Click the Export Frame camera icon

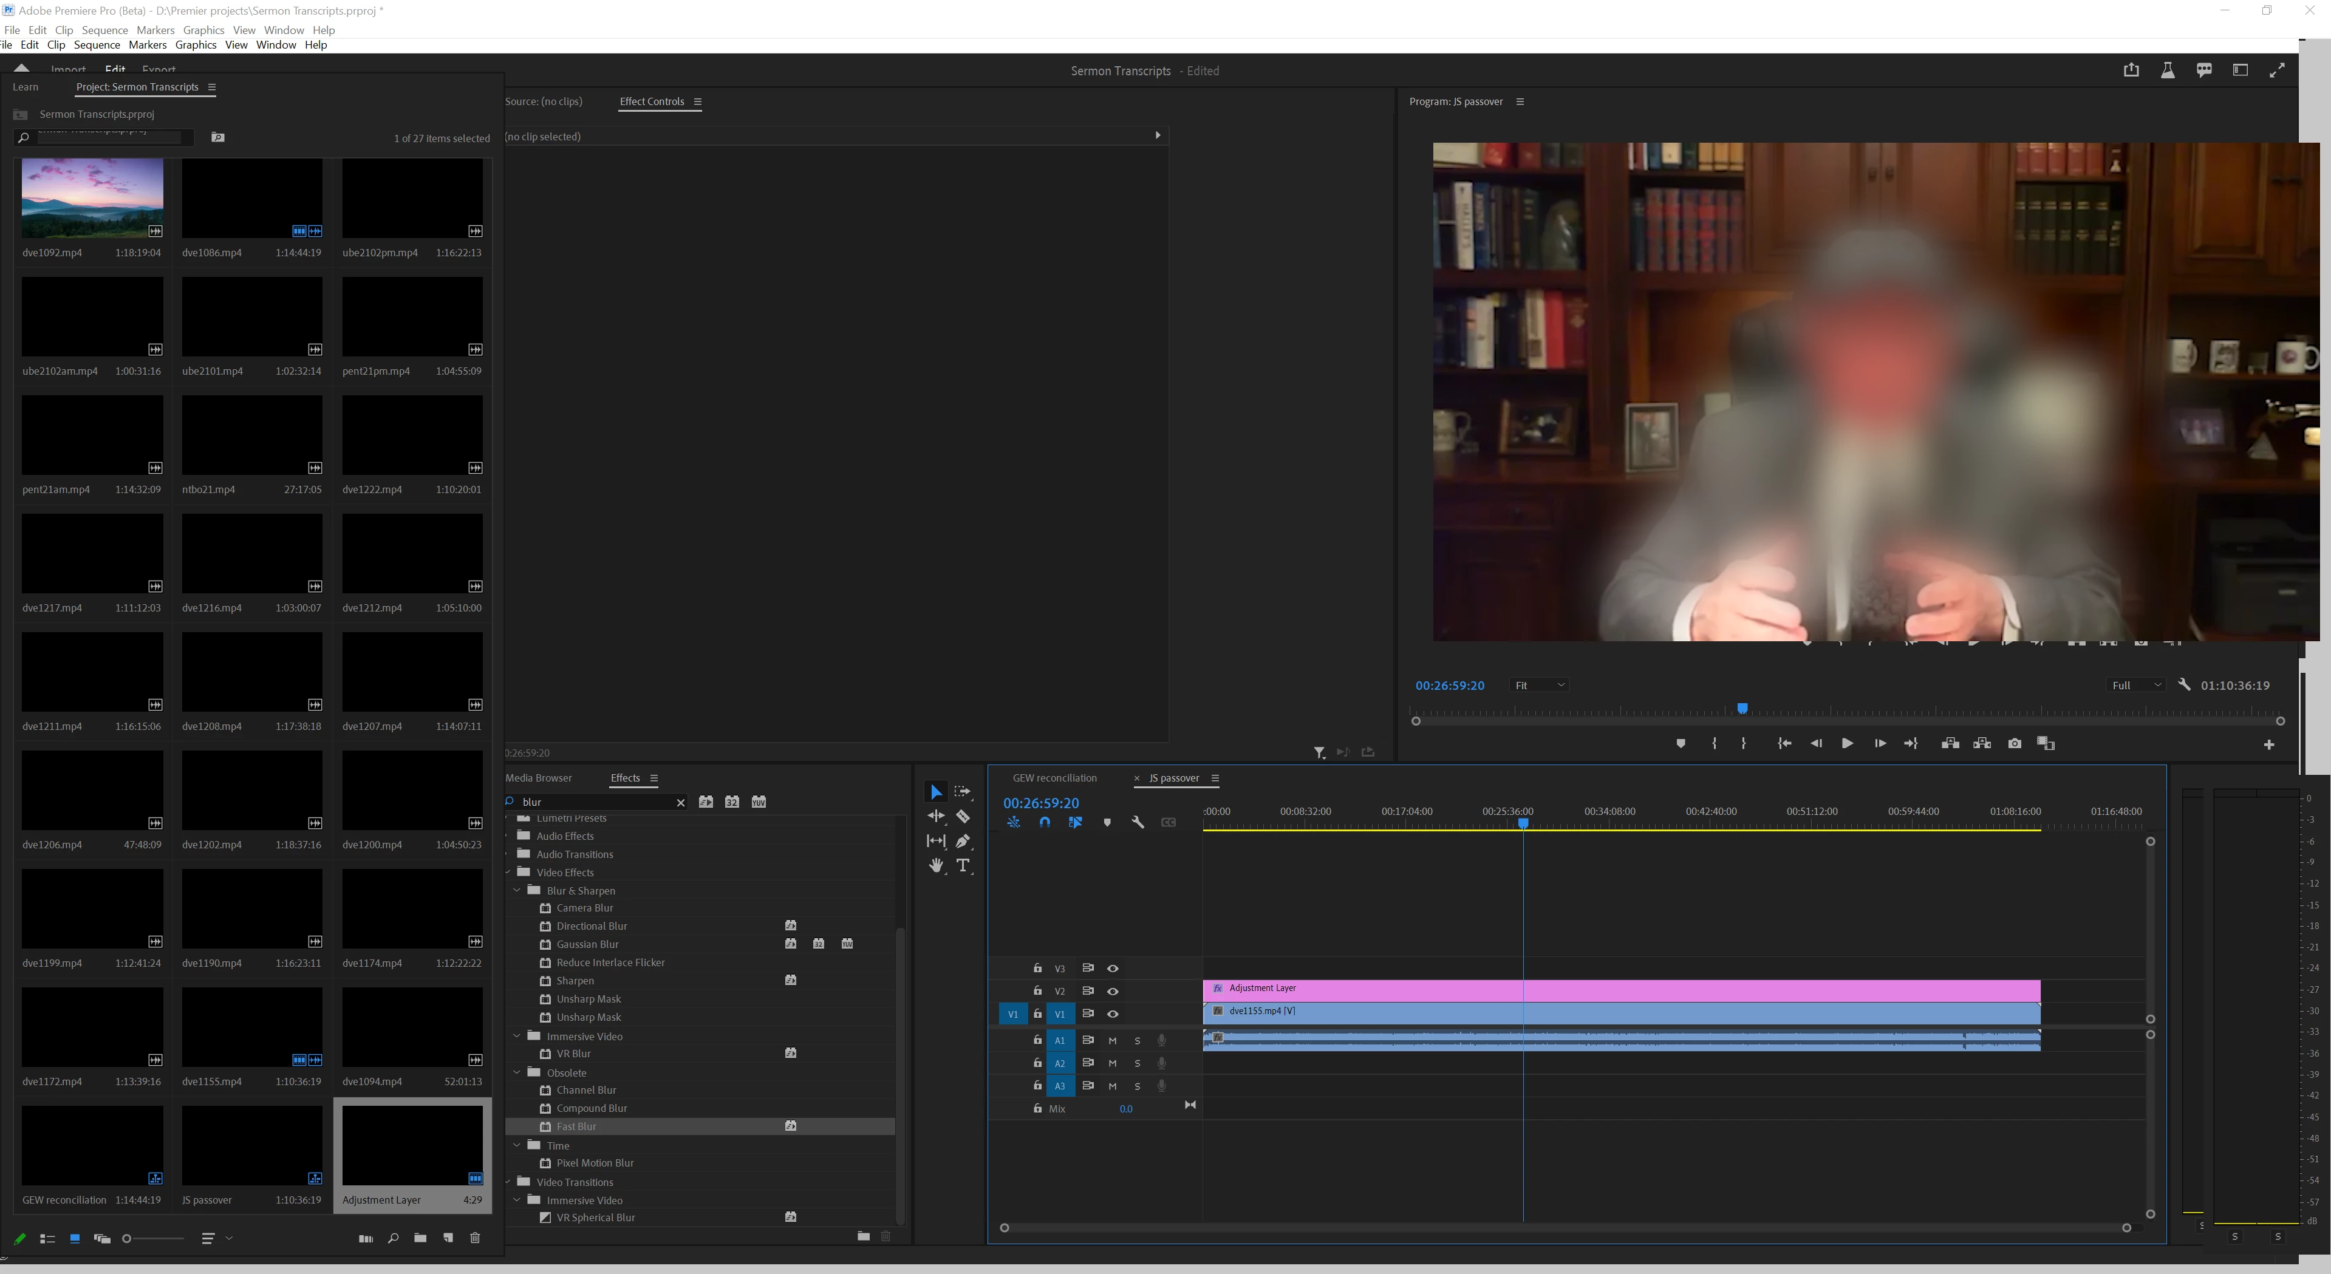point(2015,744)
